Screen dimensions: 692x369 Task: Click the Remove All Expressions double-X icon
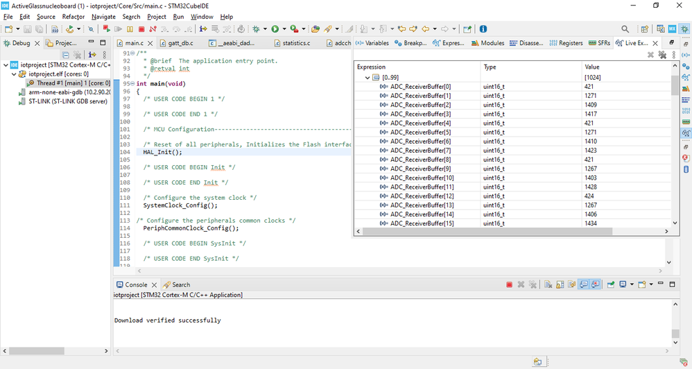coord(662,55)
